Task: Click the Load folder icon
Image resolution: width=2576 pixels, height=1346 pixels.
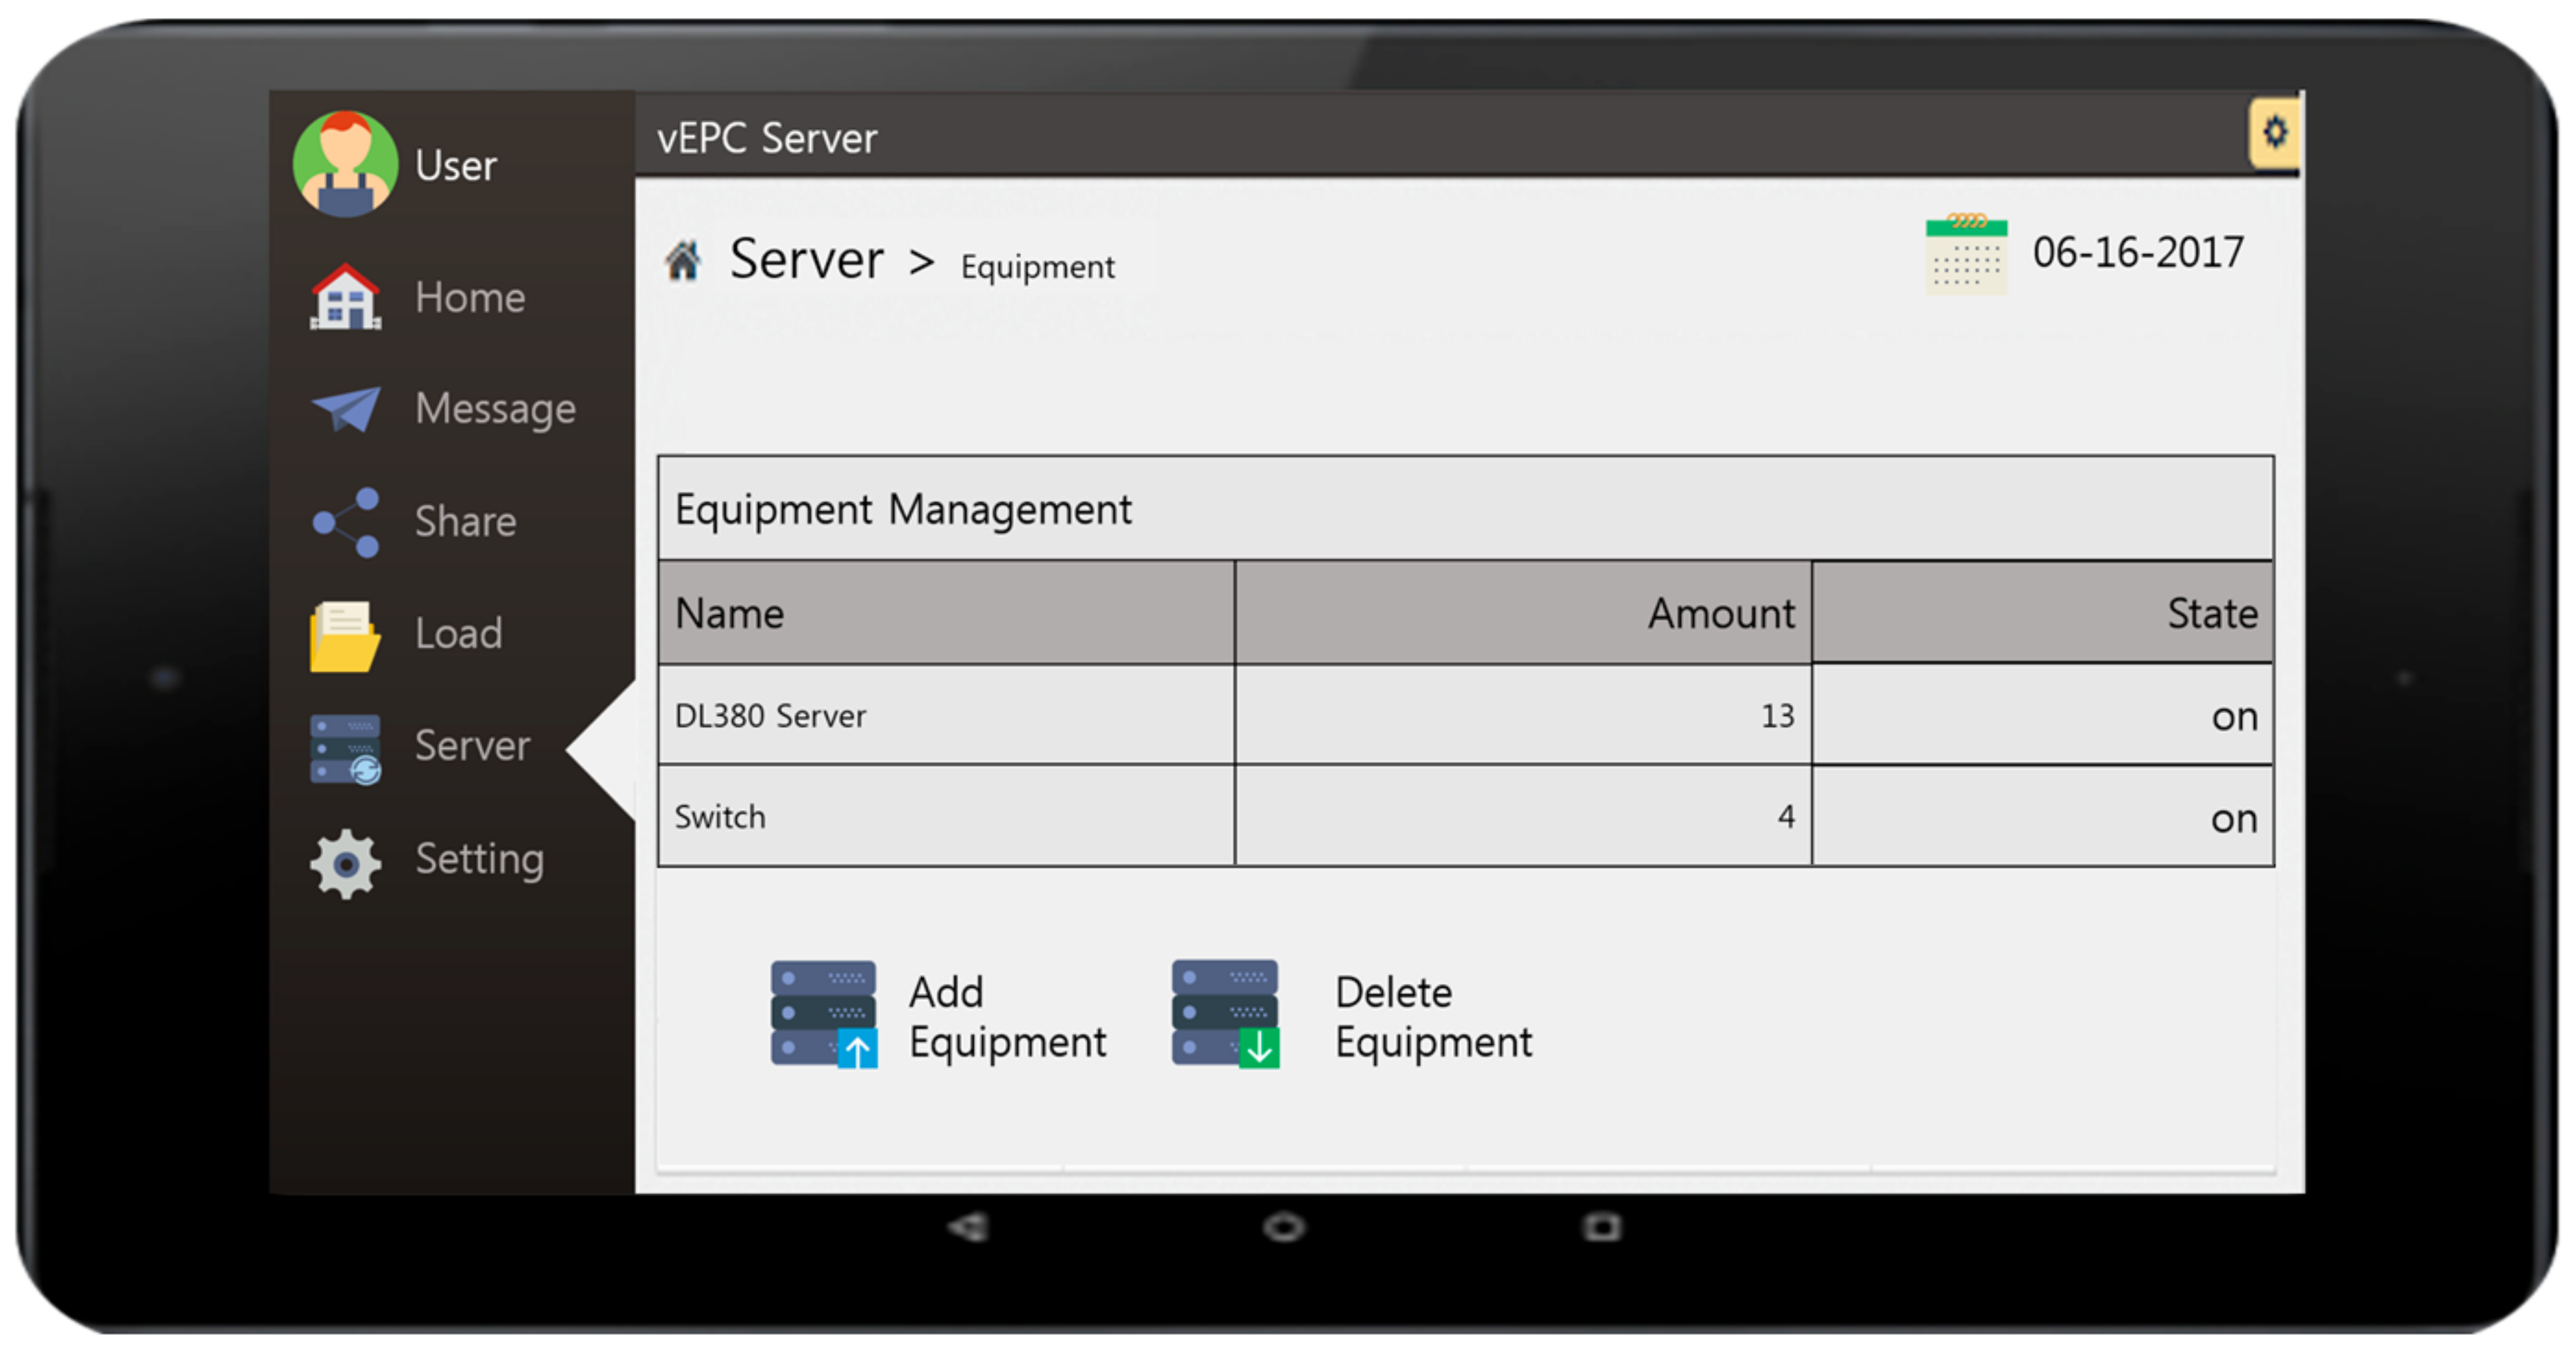Action: coord(345,636)
